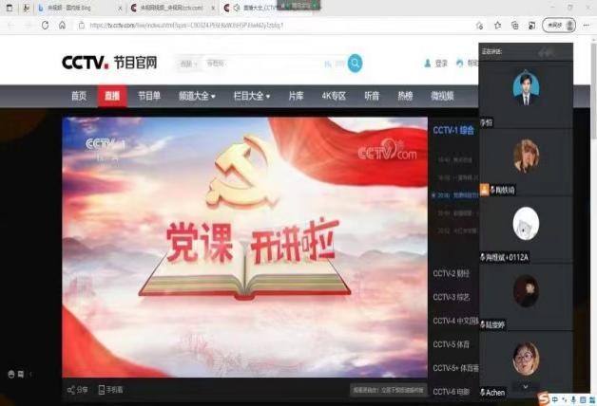
Task: Select the 直播 navigation tab
Action: [112, 96]
